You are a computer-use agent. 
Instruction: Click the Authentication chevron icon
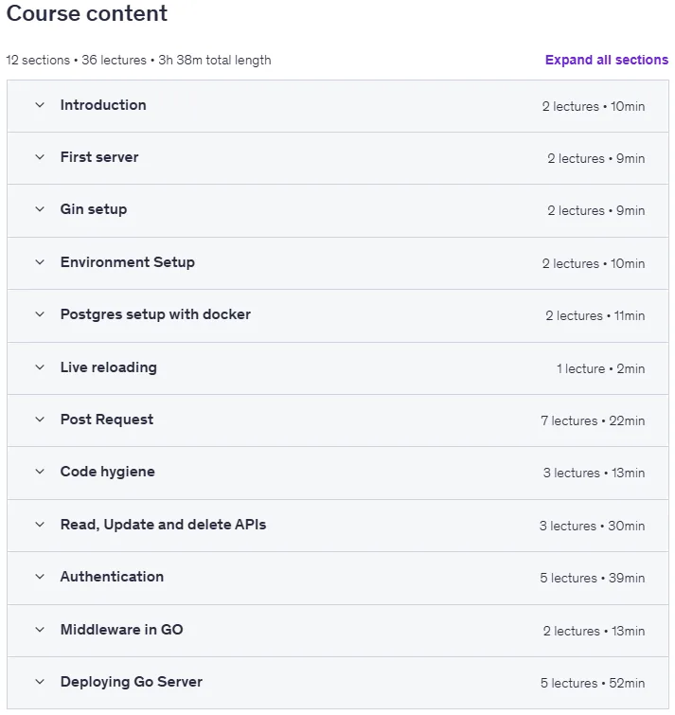40,577
